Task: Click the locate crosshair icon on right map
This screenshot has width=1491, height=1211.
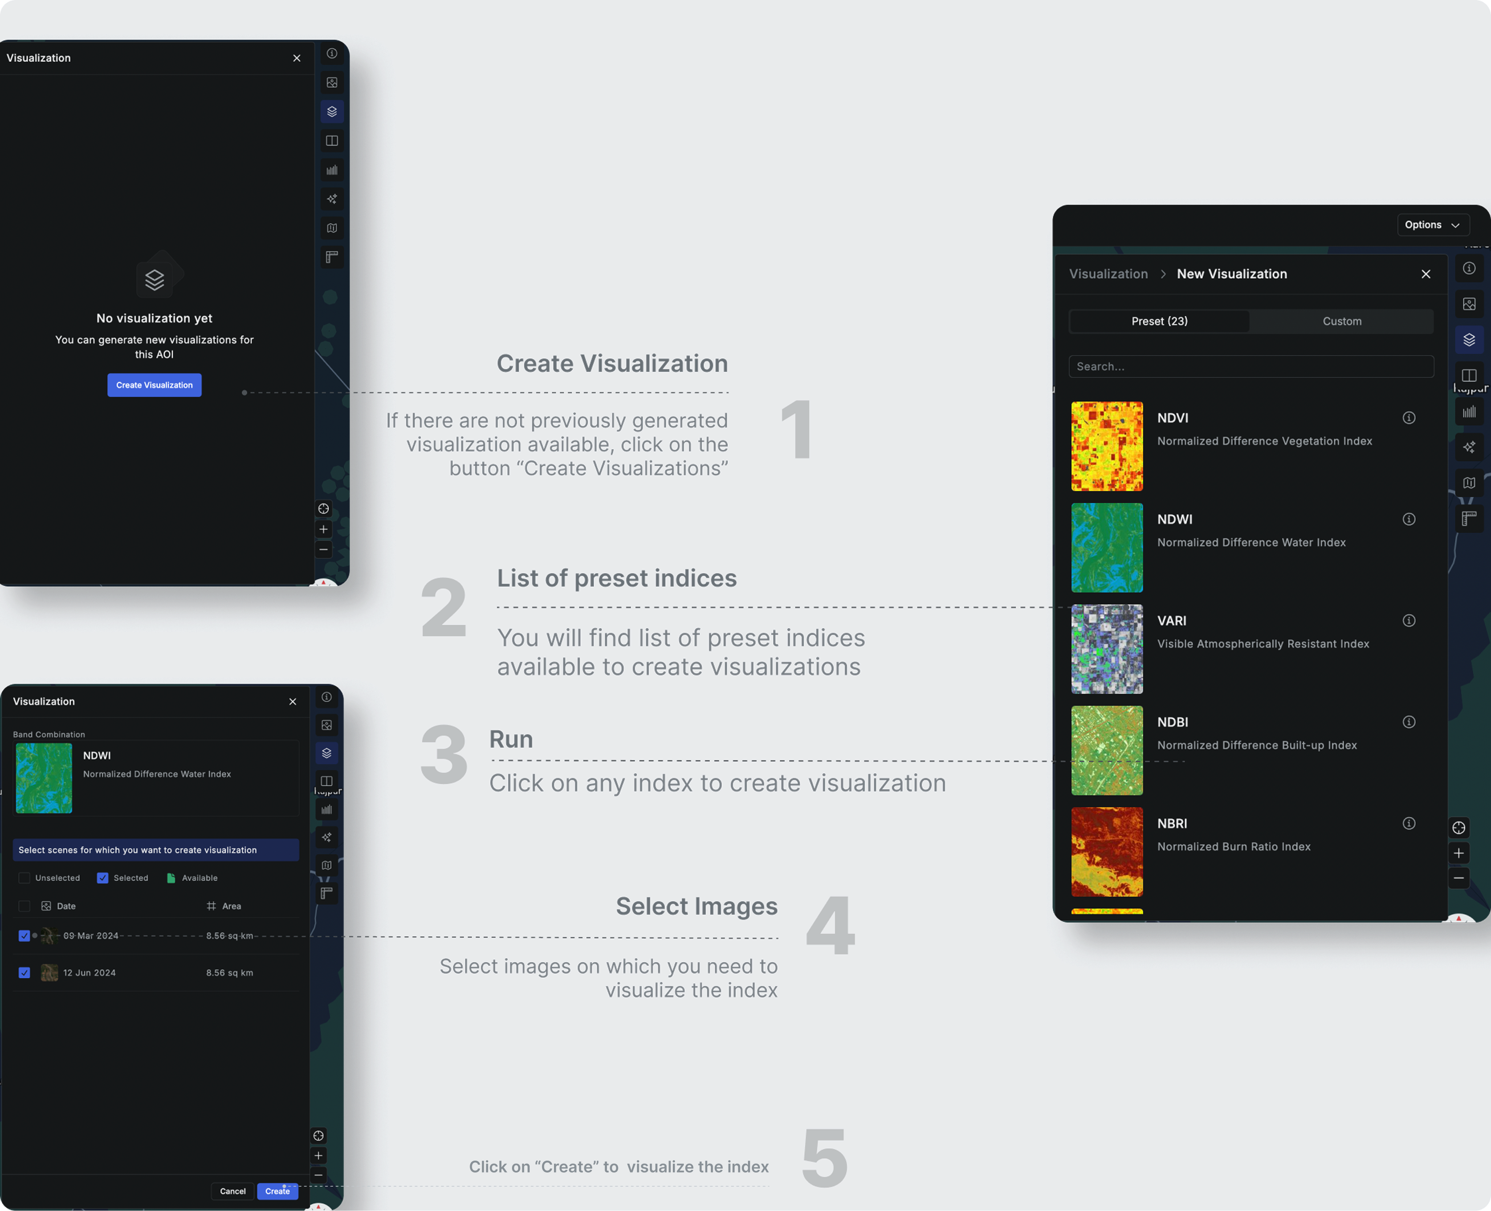Action: pyautogui.click(x=1458, y=828)
